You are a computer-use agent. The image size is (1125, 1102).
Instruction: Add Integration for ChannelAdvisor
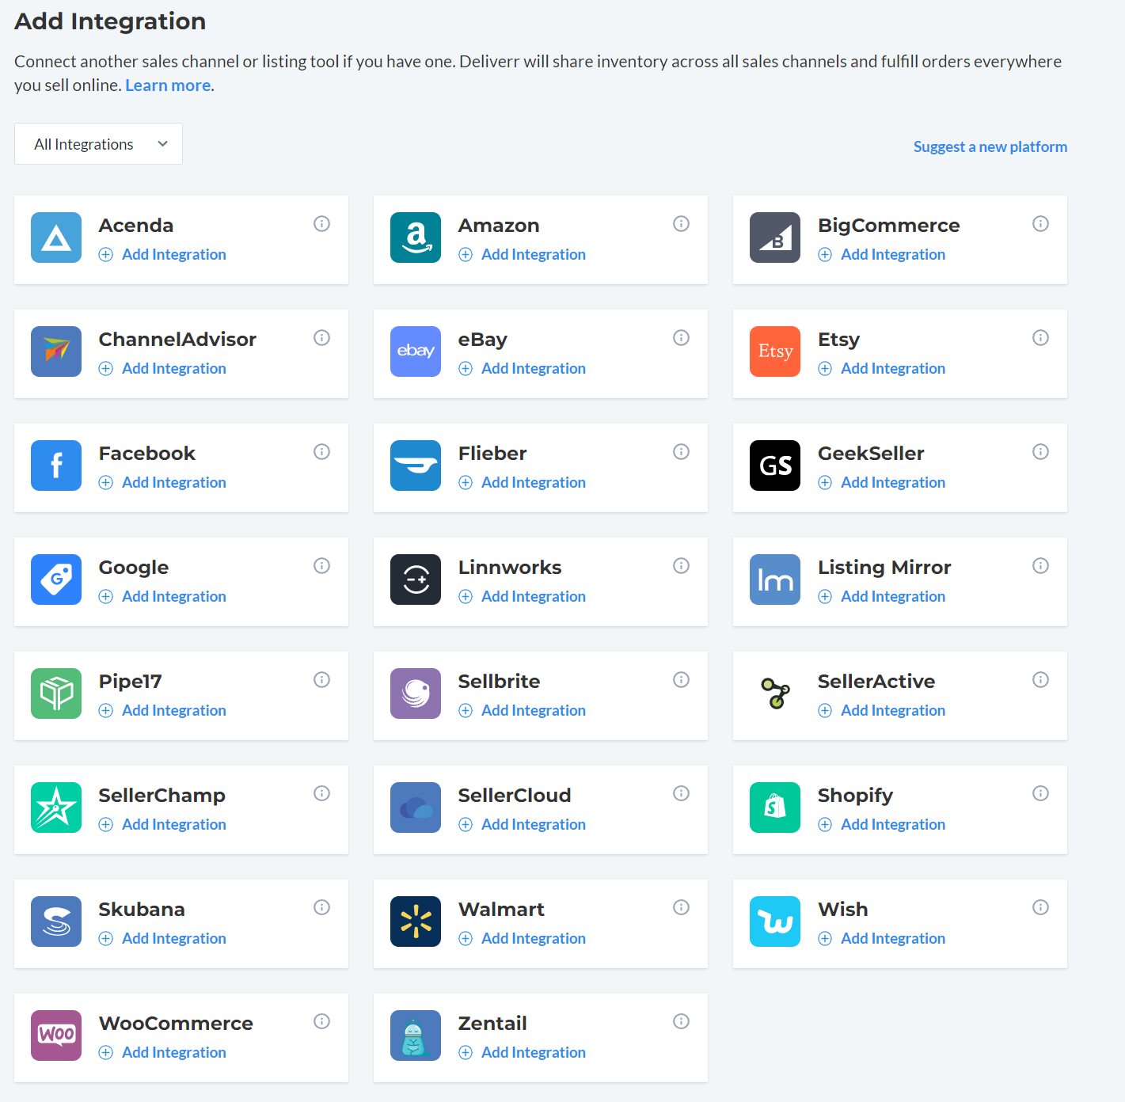click(163, 368)
